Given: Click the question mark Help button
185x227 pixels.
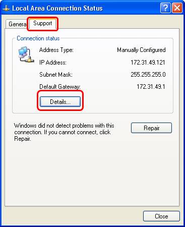Looking at the screenshot, I should 165,8.
